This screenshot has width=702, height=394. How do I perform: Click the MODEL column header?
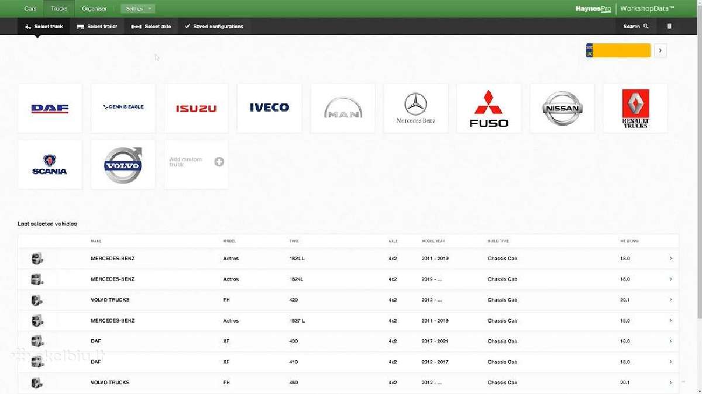click(x=229, y=241)
